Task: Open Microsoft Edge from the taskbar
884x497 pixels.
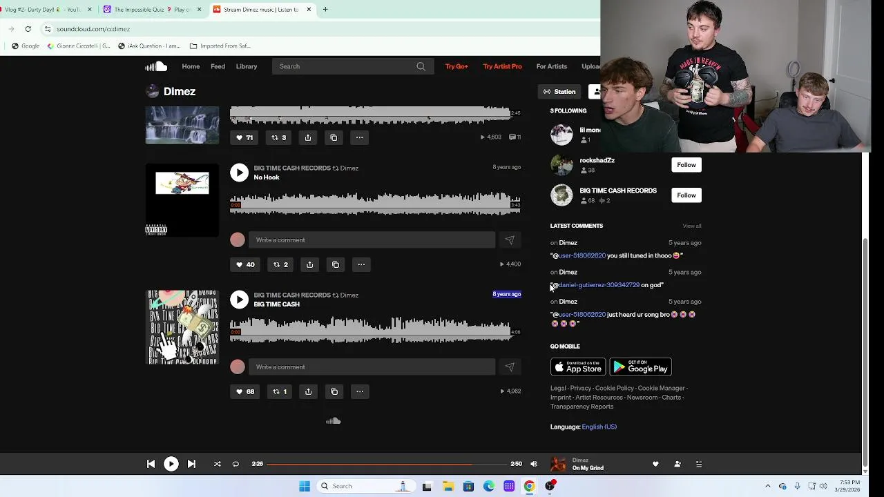Action: [x=489, y=486]
